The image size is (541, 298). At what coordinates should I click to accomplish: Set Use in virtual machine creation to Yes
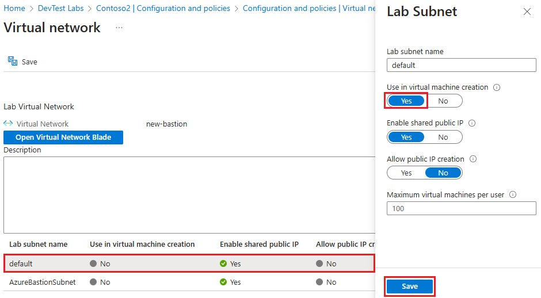[x=406, y=101]
